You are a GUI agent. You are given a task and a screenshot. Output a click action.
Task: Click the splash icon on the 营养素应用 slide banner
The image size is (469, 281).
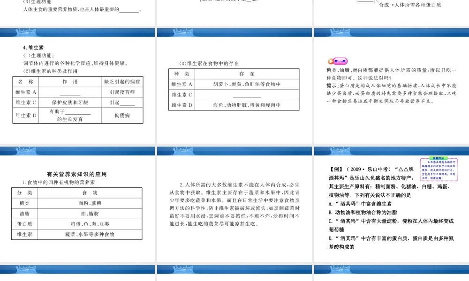coord(26,150)
